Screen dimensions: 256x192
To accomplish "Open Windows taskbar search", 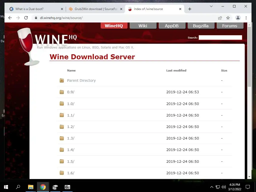I will (18, 187).
